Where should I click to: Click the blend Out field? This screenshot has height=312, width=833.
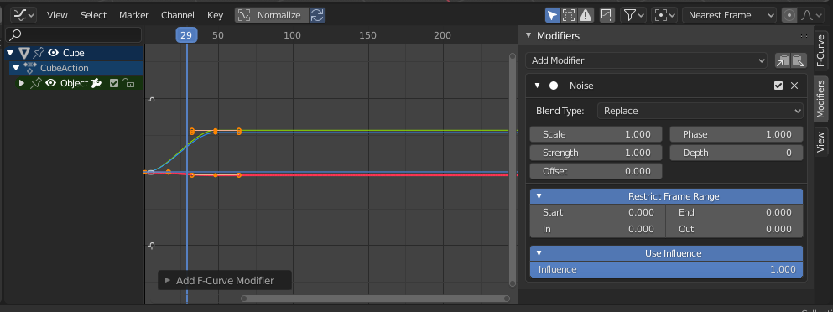(x=734, y=229)
